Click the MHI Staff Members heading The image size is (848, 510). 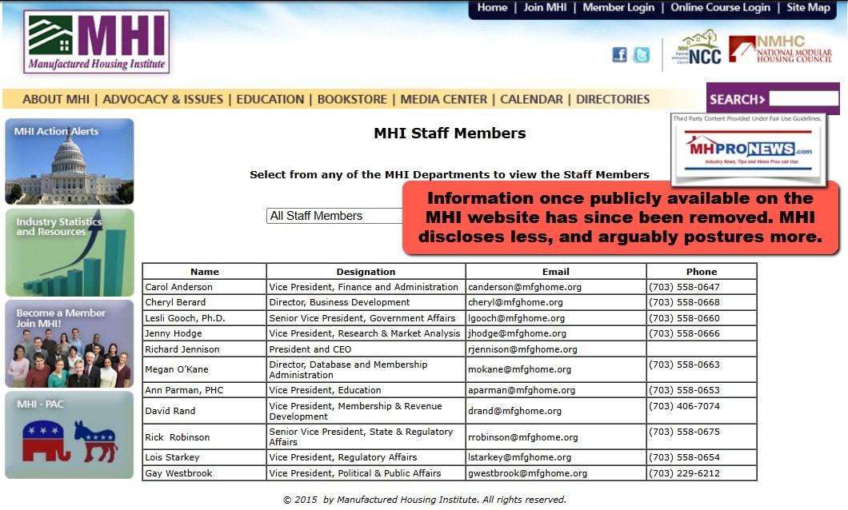pos(450,133)
